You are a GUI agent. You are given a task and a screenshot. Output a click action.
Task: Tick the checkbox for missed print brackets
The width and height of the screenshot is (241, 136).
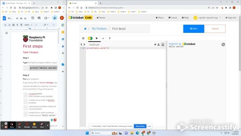(x=26, y=101)
